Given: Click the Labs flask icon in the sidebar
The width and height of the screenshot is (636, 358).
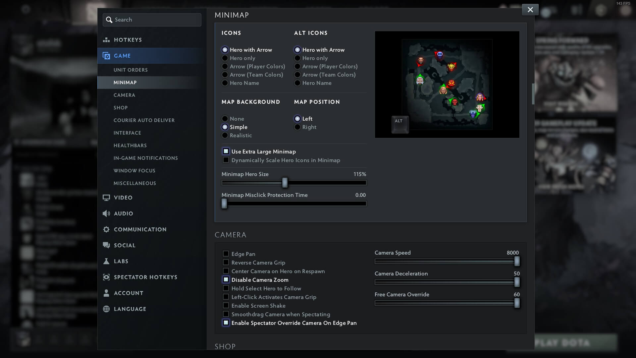Looking at the screenshot, I should pos(106,261).
